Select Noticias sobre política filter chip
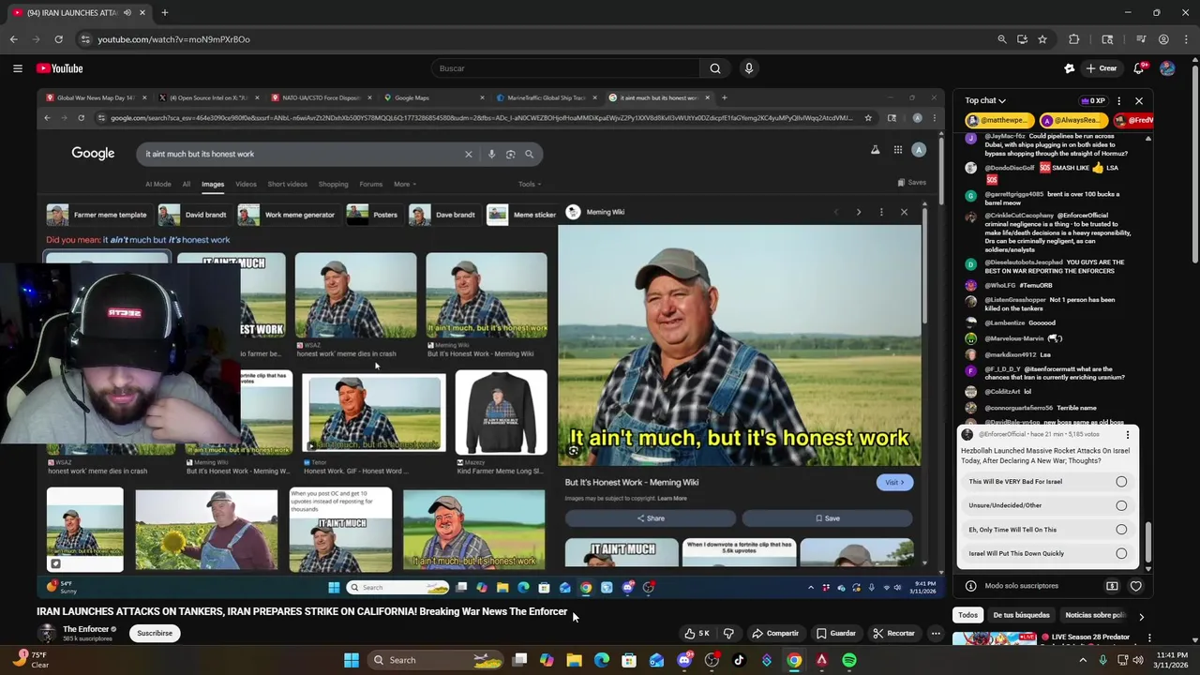The width and height of the screenshot is (1200, 675). point(1096,615)
